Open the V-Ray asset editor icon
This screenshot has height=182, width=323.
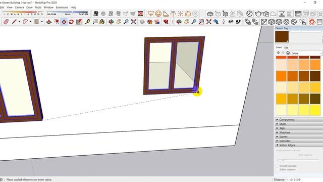coord(249,14)
